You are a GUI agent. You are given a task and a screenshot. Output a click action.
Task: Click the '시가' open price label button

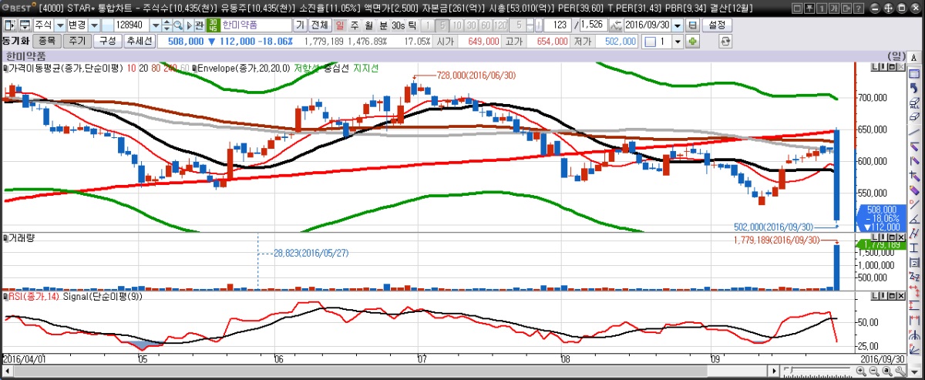pyautogui.click(x=446, y=41)
